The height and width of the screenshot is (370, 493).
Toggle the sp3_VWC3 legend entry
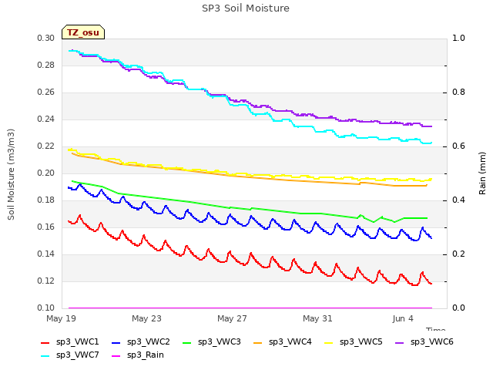[x=212, y=342]
